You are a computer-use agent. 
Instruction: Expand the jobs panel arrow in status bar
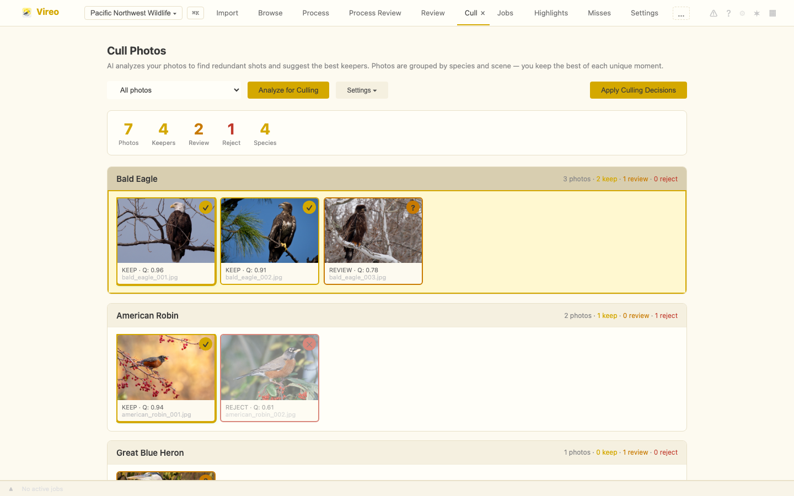tap(10, 489)
